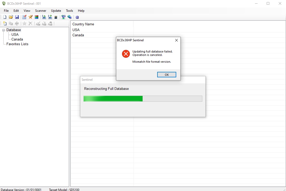Close the error dialog with its X

tap(177, 40)
